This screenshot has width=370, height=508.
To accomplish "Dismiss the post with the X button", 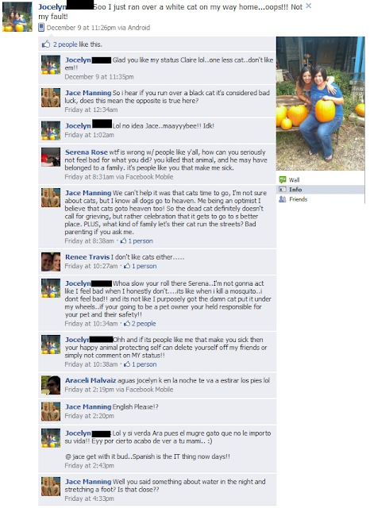I will pos(308,6).
